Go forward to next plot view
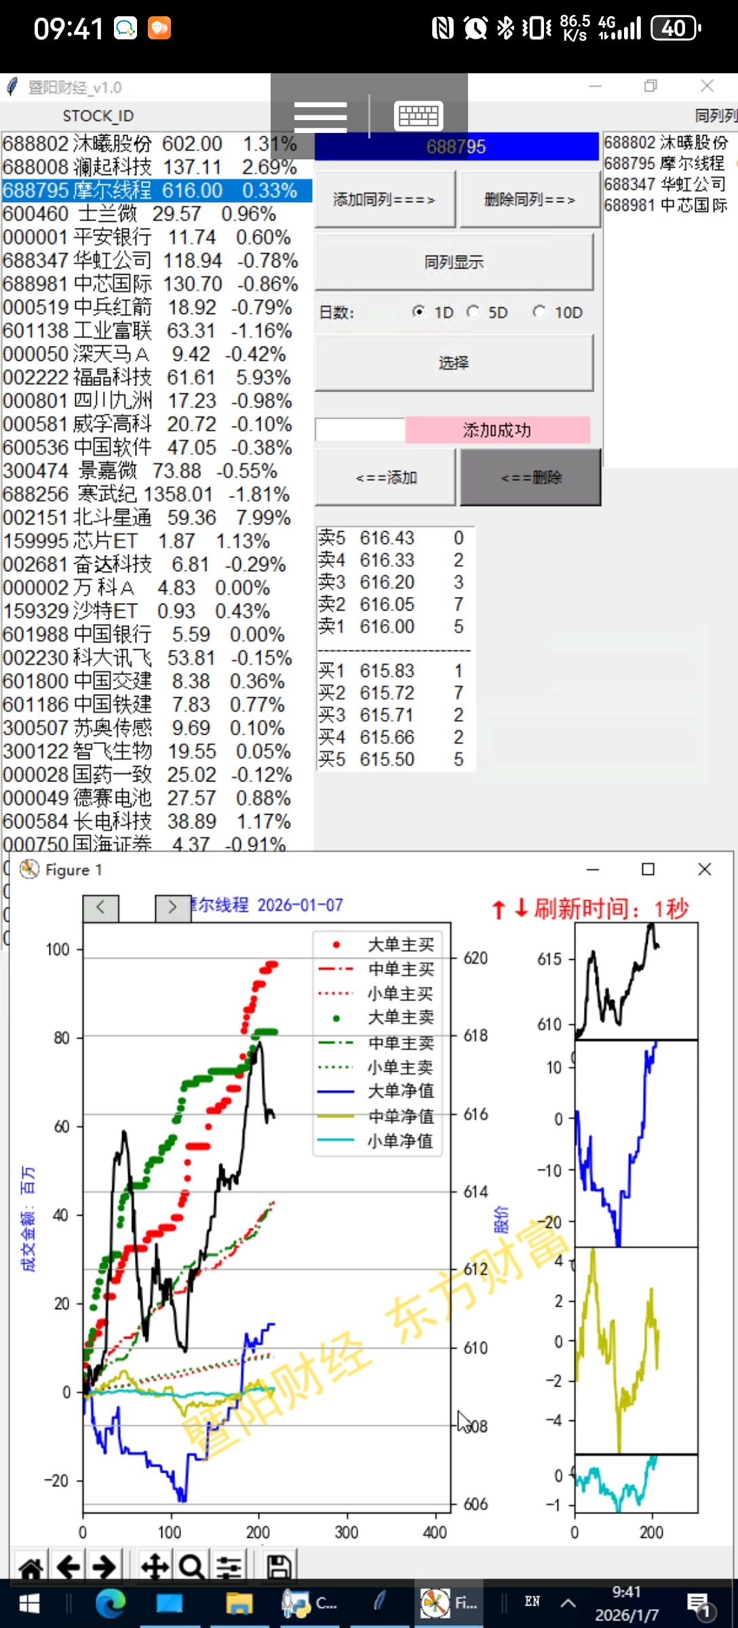Screen dimensions: 738x1628 pos(104,1567)
